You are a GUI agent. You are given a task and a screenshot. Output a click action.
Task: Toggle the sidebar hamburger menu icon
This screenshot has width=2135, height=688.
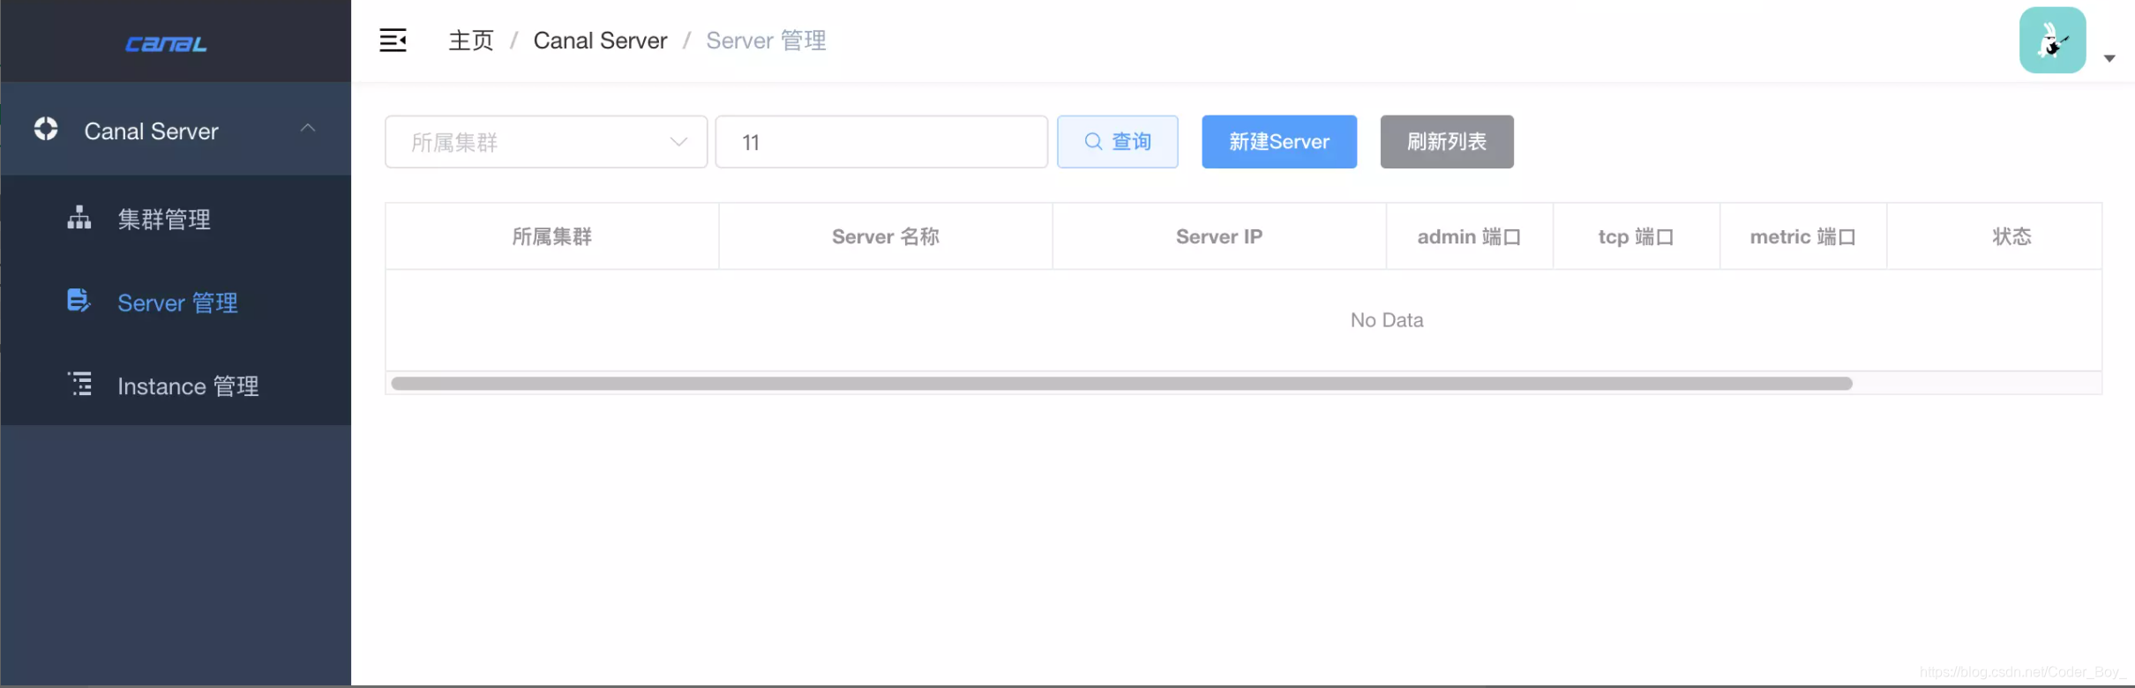(x=393, y=41)
